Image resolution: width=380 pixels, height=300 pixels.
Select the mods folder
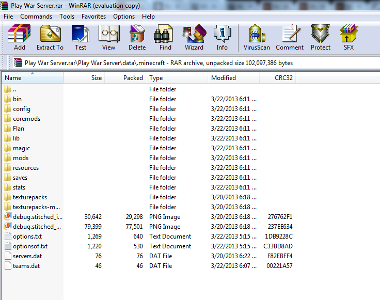coord(21,158)
